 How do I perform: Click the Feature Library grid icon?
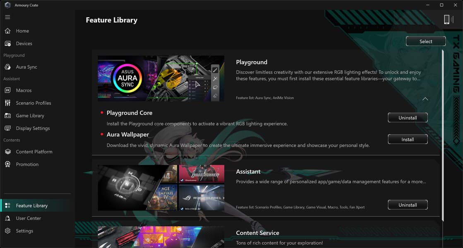[8, 205]
